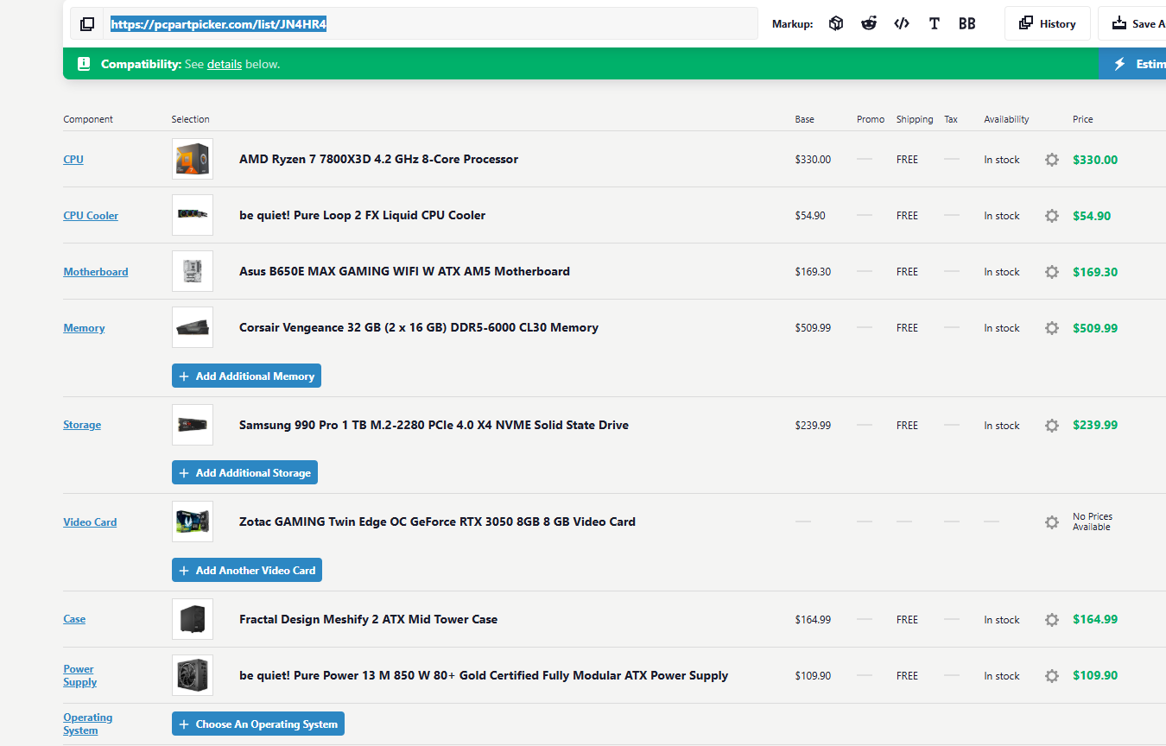Click the Zotac RTX 3050 video card thumbnail

[x=193, y=522]
